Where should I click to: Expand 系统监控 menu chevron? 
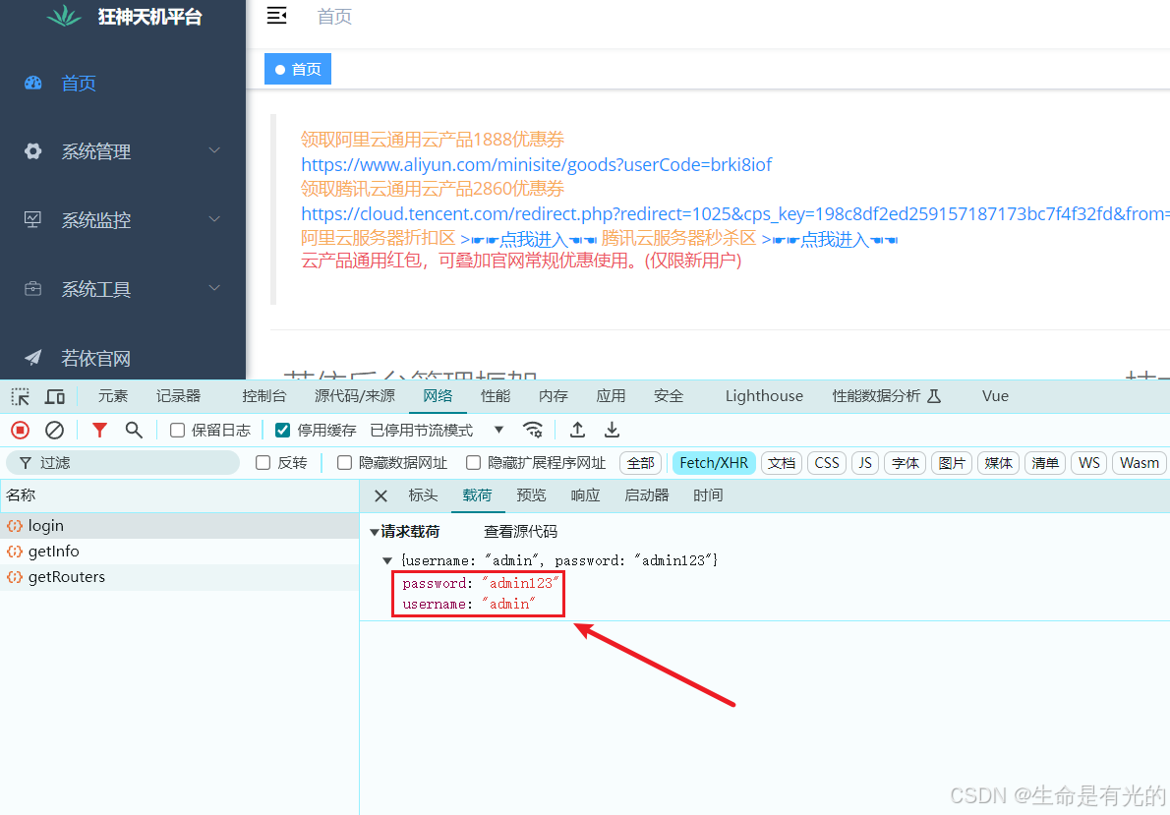(214, 219)
